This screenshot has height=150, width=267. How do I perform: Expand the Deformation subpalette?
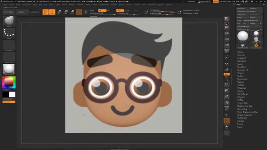click(242, 79)
